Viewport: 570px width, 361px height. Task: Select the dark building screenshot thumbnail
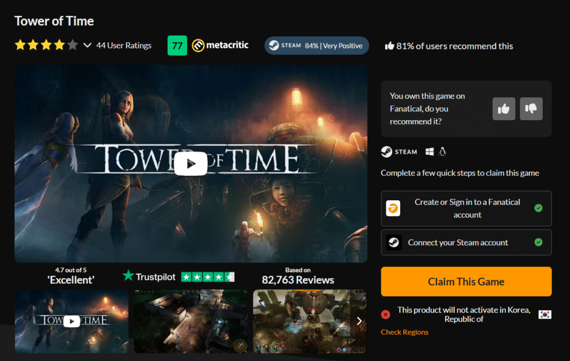190,321
